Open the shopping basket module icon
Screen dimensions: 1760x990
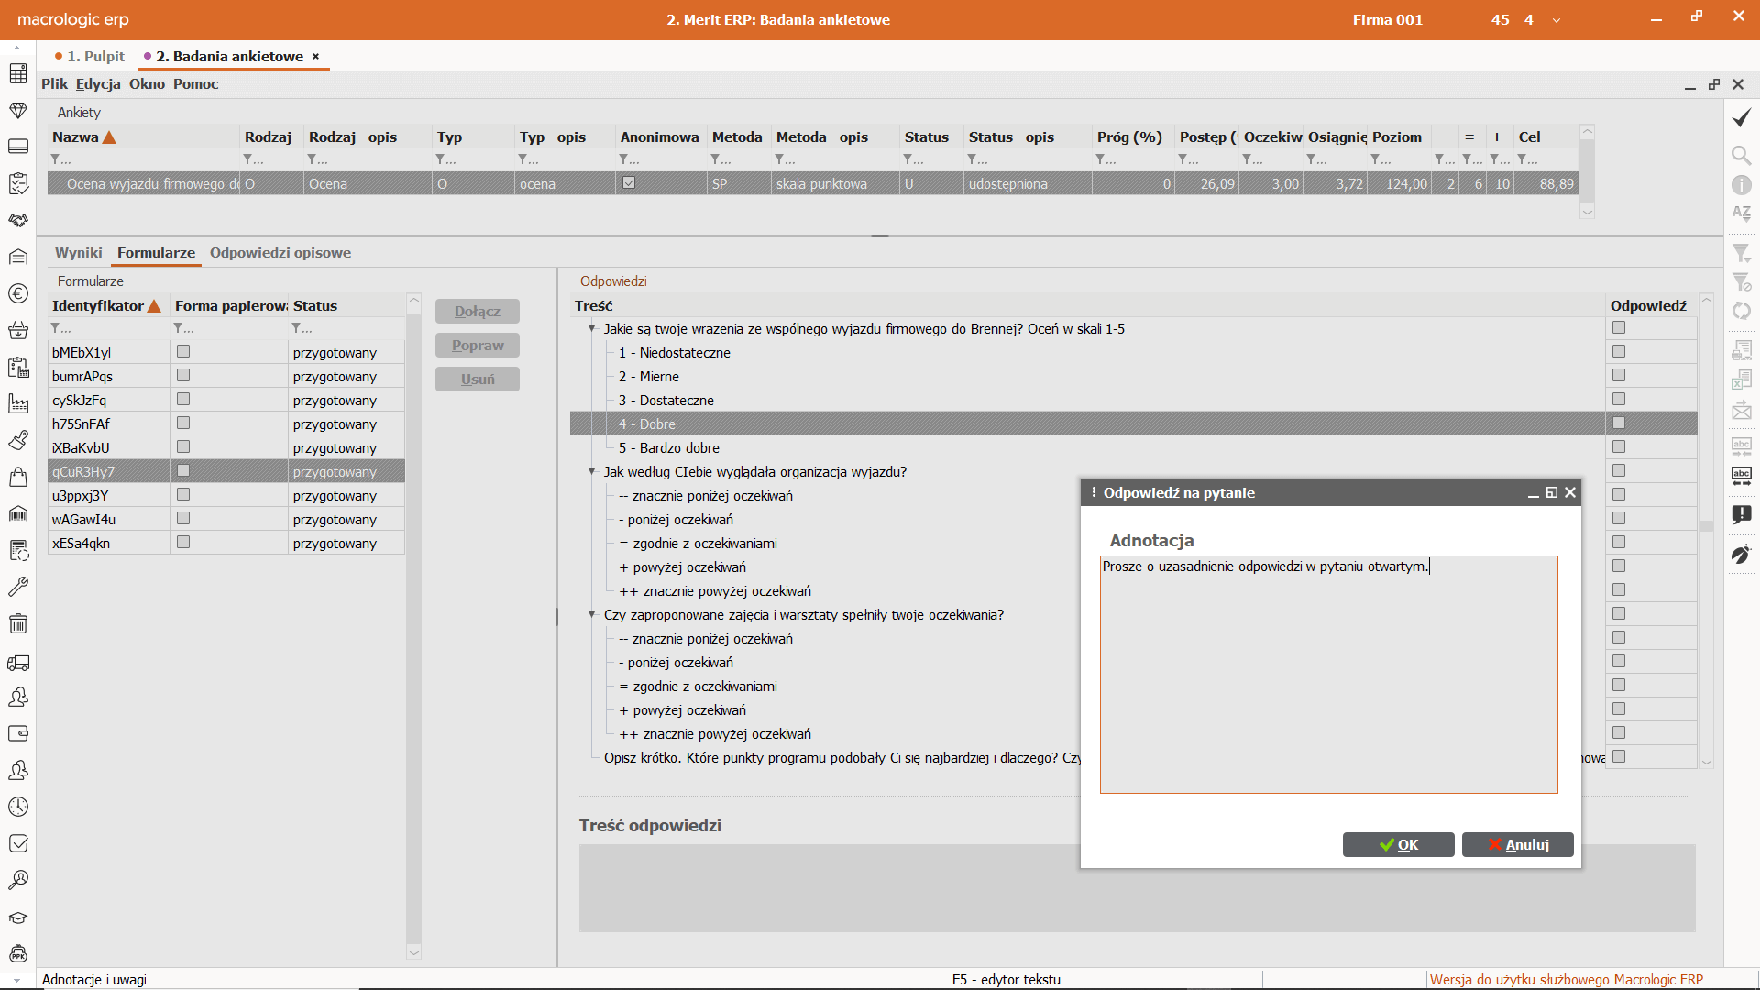pos(17,330)
